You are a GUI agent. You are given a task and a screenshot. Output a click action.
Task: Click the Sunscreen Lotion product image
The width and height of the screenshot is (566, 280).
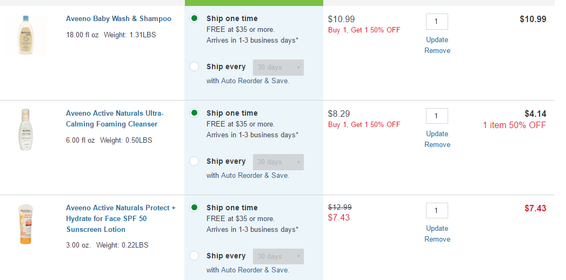tap(26, 224)
